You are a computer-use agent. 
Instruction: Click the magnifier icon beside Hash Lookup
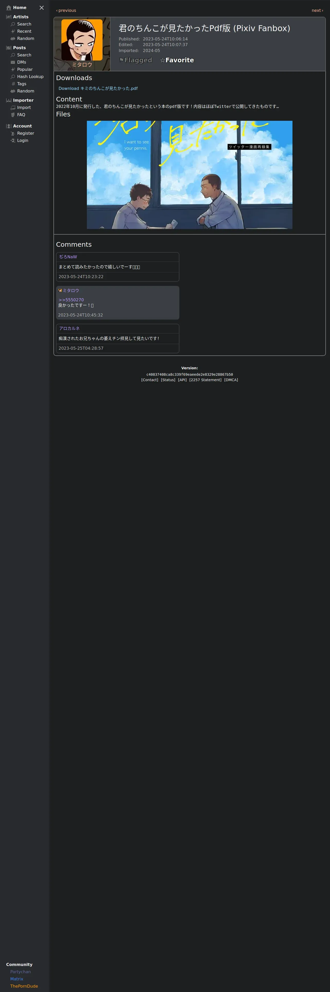coord(13,77)
